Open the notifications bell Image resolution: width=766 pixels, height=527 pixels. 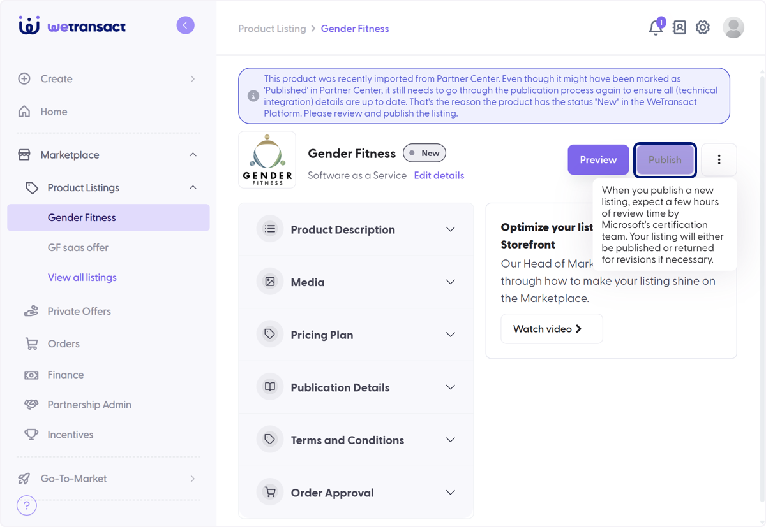click(x=656, y=27)
